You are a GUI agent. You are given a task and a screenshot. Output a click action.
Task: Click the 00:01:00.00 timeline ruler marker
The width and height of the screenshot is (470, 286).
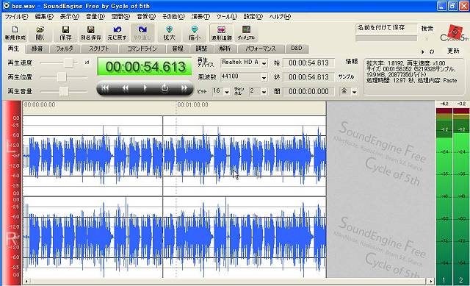click(x=192, y=104)
